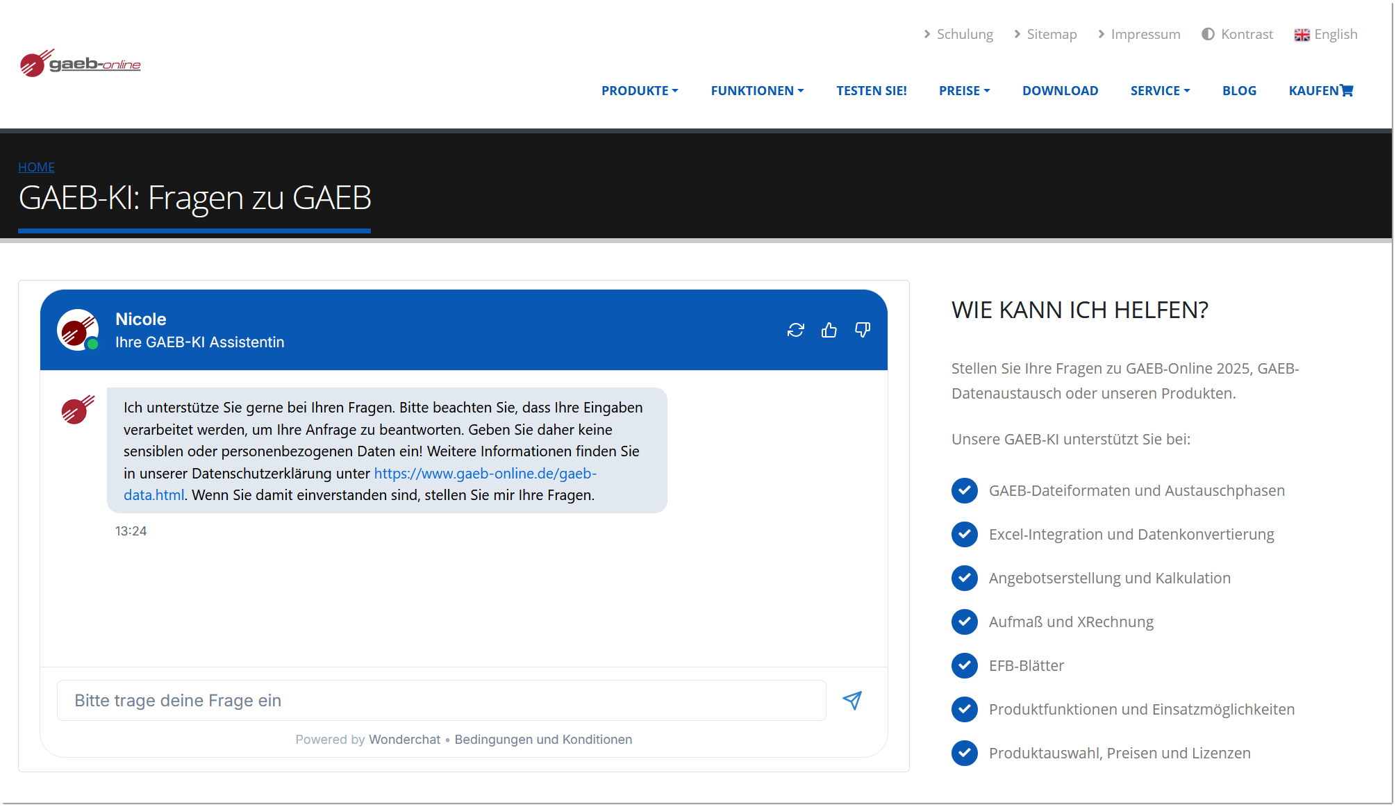Image resolution: width=1396 pixels, height=807 pixels.
Task: Expand the Funktionen dropdown menu
Action: click(x=757, y=90)
